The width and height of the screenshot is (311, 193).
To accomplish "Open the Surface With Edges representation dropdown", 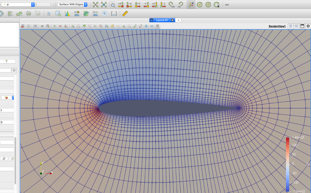I will click(x=72, y=4).
